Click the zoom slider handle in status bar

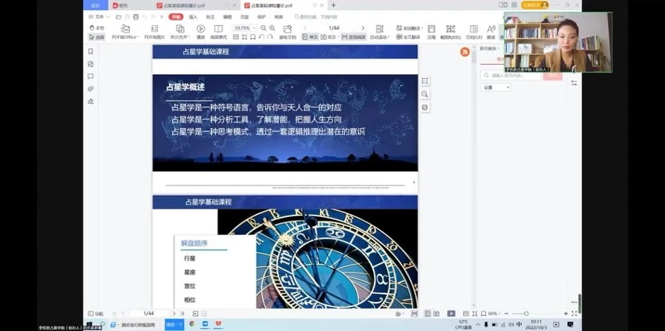[x=526, y=314]
